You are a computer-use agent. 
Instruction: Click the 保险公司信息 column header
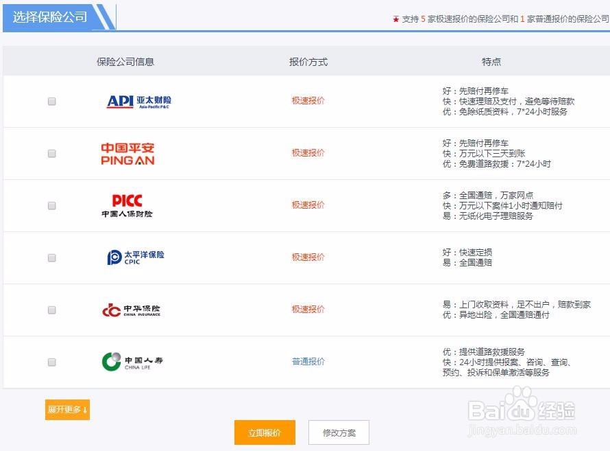pos(125,62)
